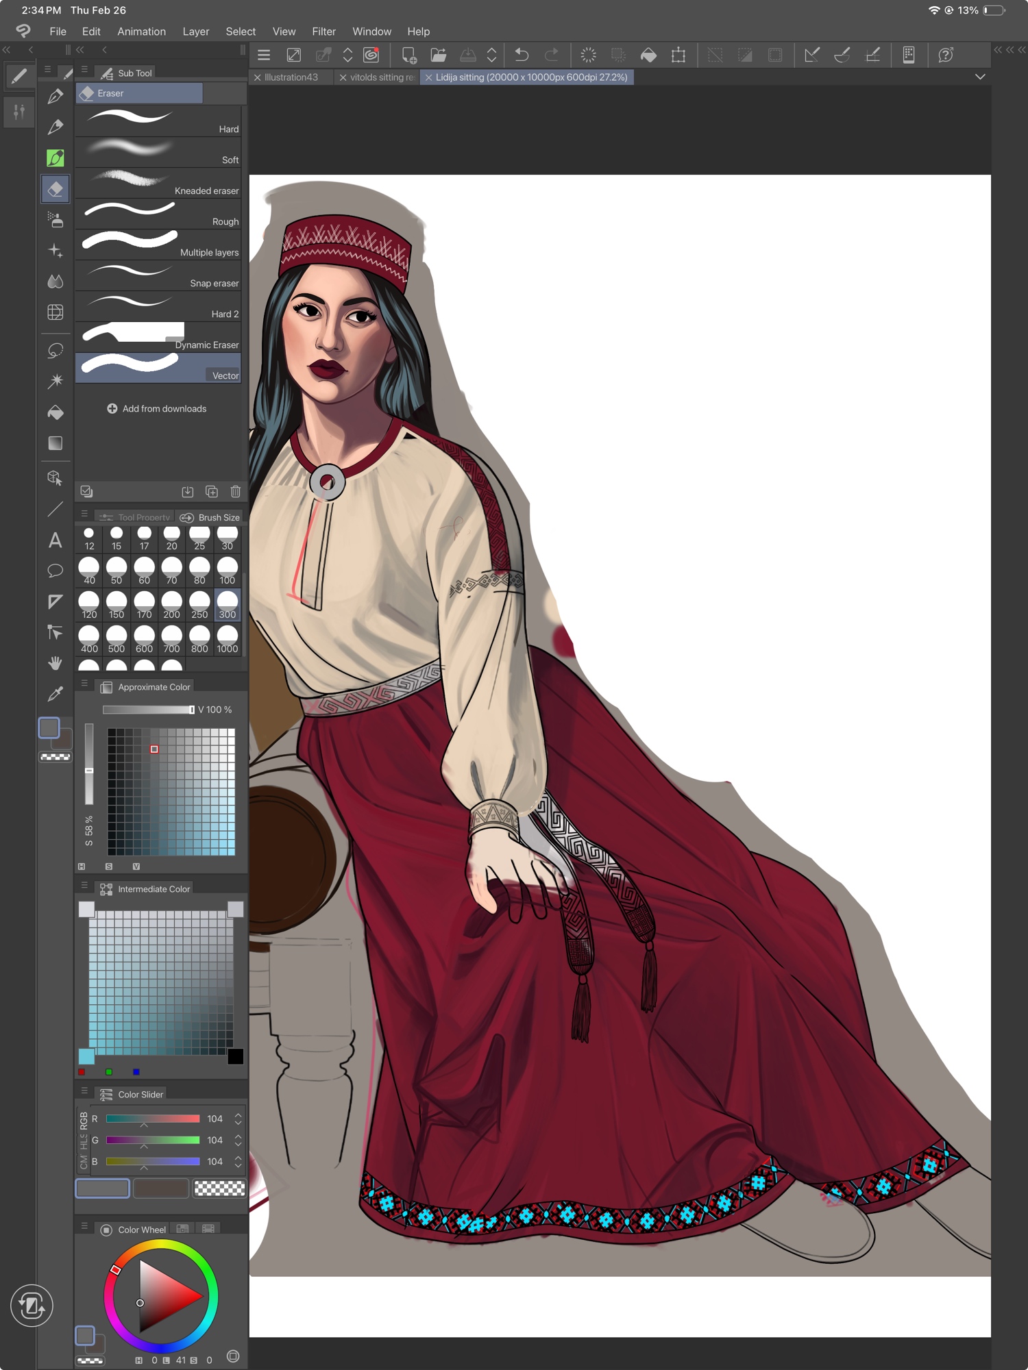The height and width of the screenshot is (1370, 1028).
Task: Select the Eyedropper tool
Action: pyautogui.click(x=56, y=694)
